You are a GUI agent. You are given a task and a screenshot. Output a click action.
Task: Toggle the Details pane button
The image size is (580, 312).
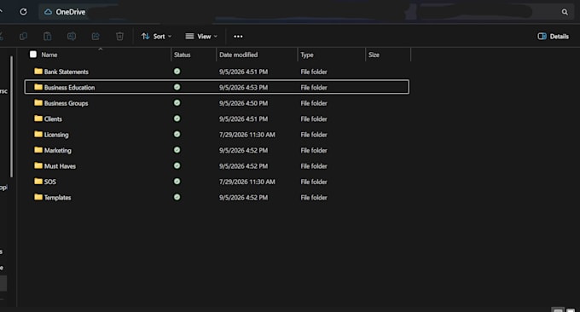(553, 36)
